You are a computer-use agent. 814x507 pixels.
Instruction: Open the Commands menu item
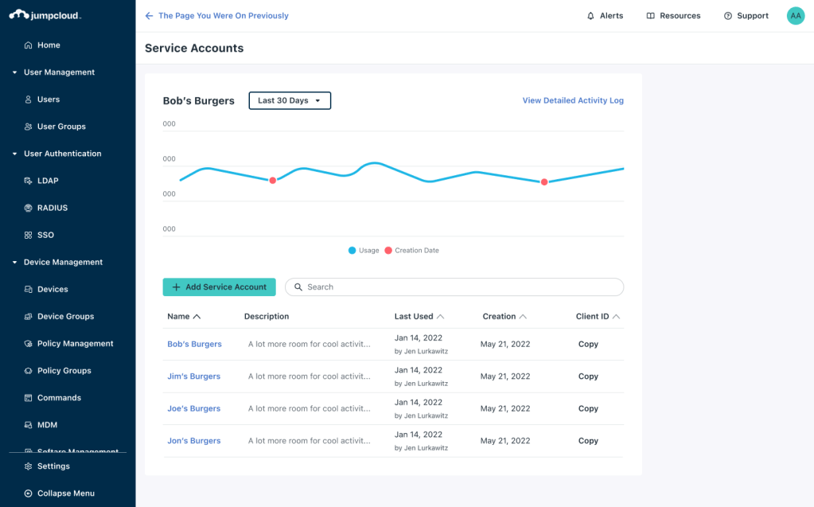point(59,398)
